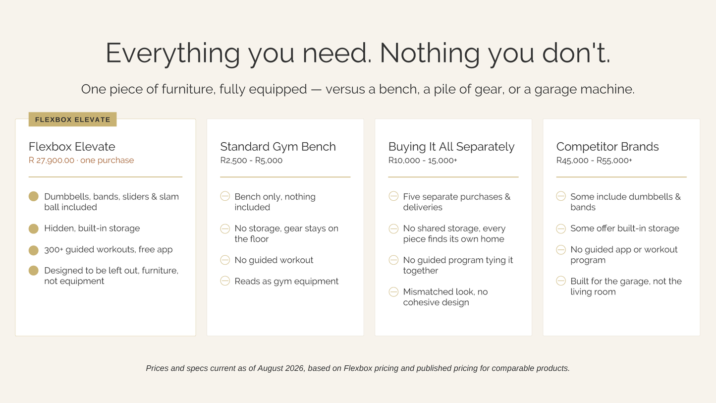Click the gold bullet next to 'Hidden, built-in storage'

(34, 229)
